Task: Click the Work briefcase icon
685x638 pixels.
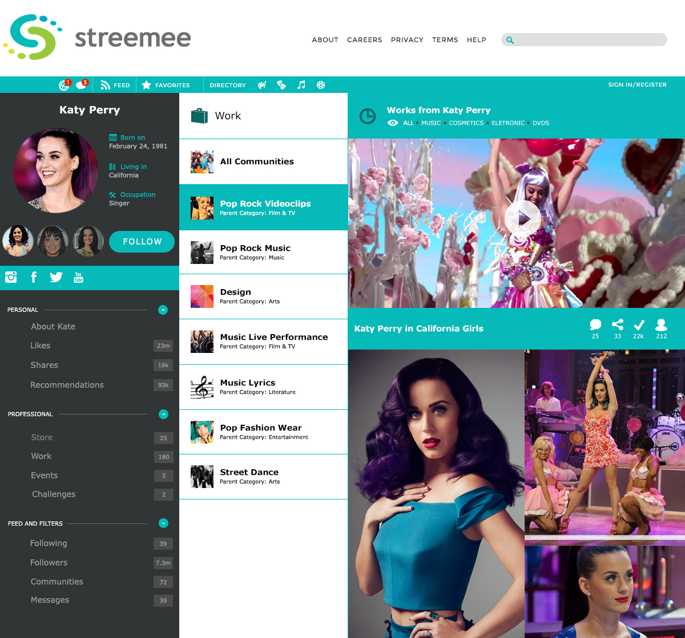Action: (199, 116)
